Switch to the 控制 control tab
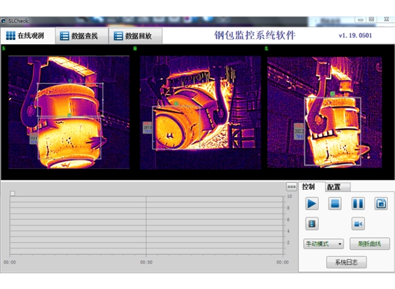The width and height of the screenshot is (395, 289). click(x=309, y=187)
